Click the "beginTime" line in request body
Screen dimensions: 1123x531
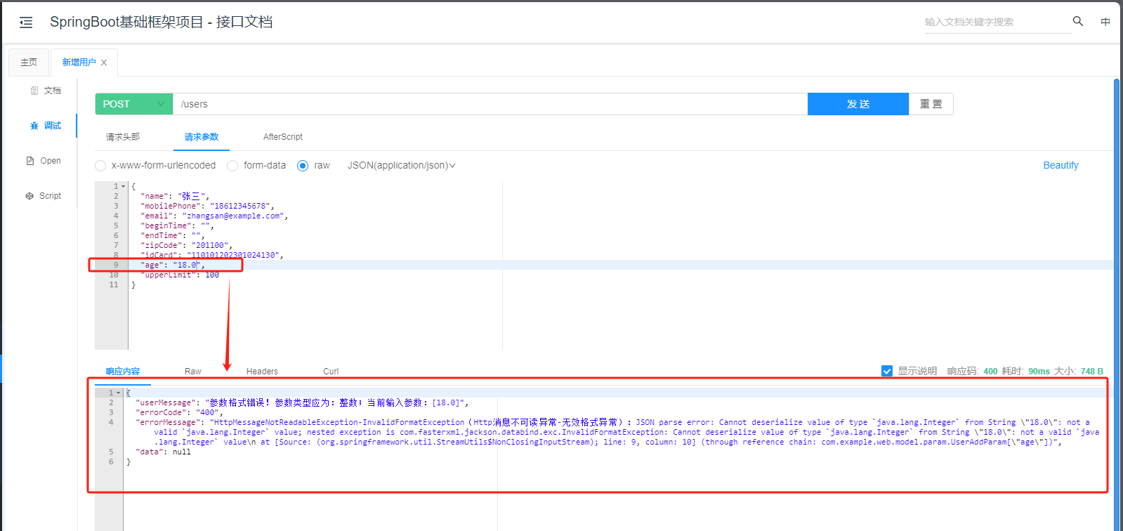pos(177,226)
